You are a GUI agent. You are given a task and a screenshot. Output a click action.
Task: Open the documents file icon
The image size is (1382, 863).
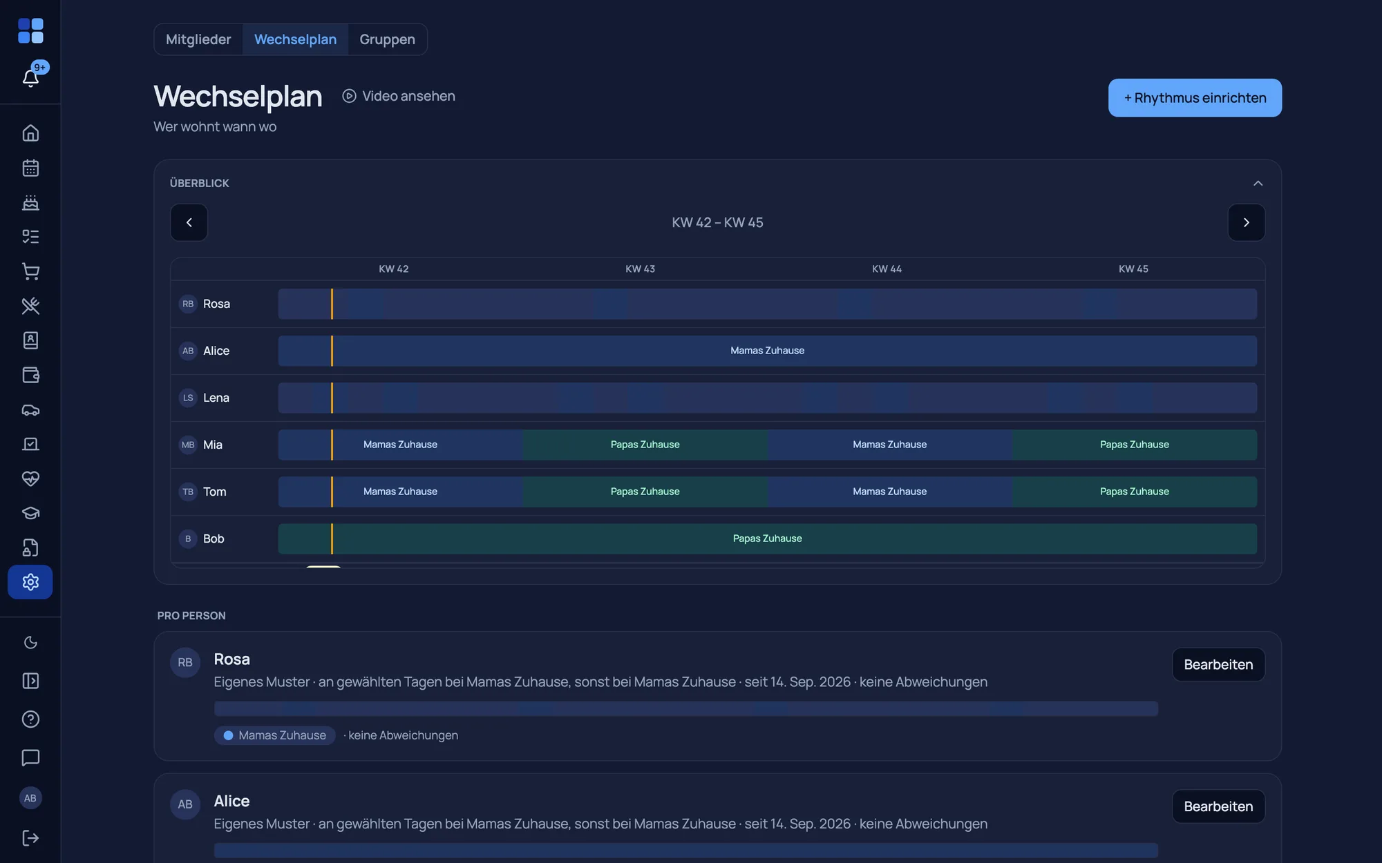tap(30, 547)
